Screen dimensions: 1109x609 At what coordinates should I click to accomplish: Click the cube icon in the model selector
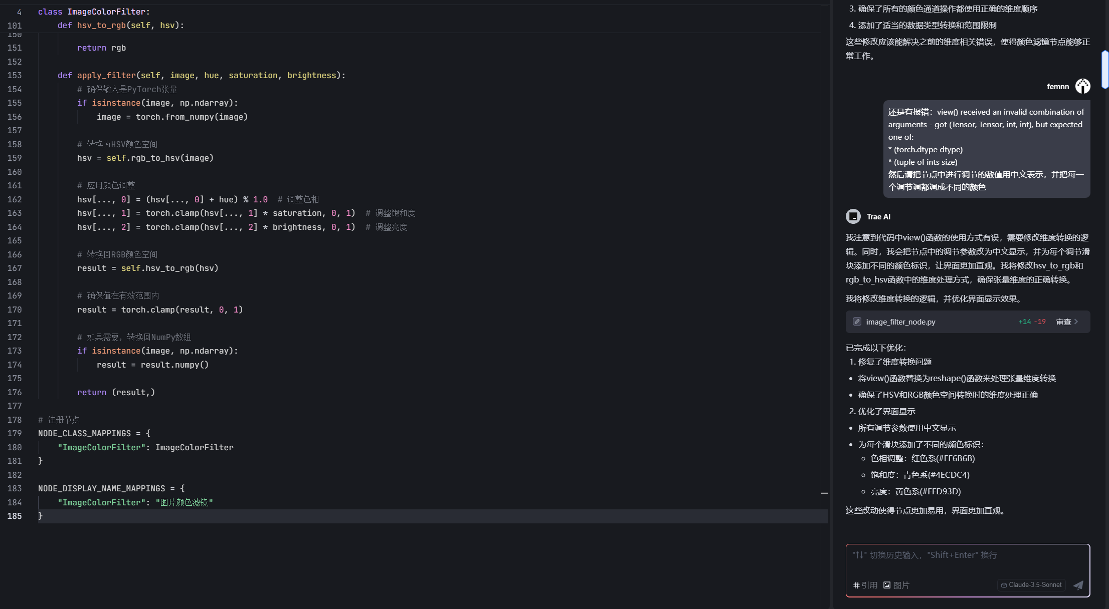[x=1004, y=585]
